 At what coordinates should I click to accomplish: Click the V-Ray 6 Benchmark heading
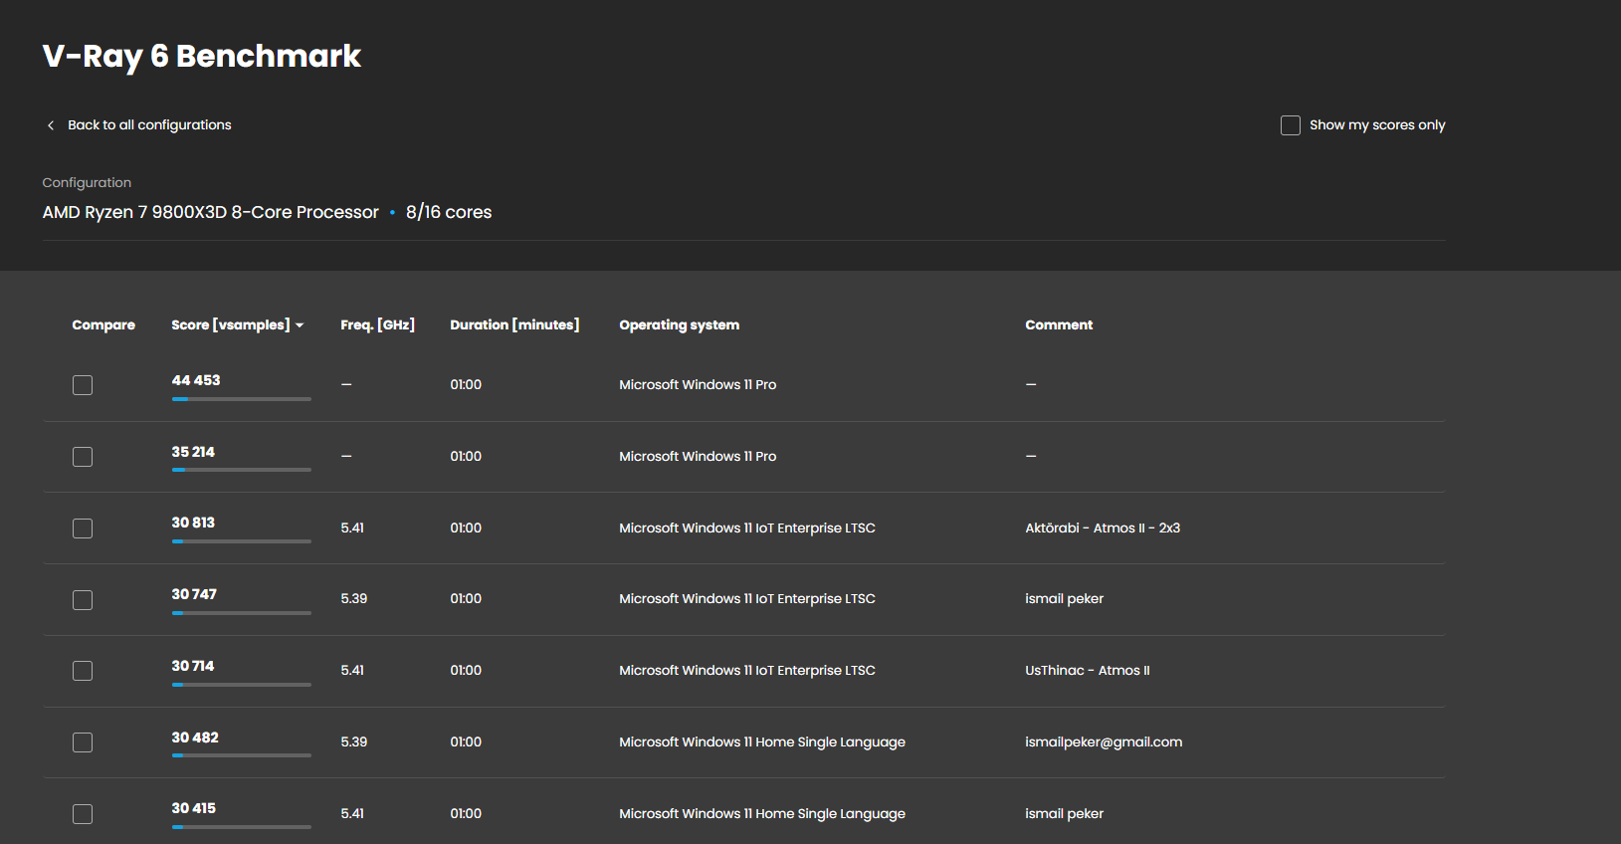pyautogui.click(x=201, y=57)
